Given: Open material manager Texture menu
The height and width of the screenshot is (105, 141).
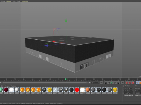Looking at the screenshot, I should (x=14, y=86).
